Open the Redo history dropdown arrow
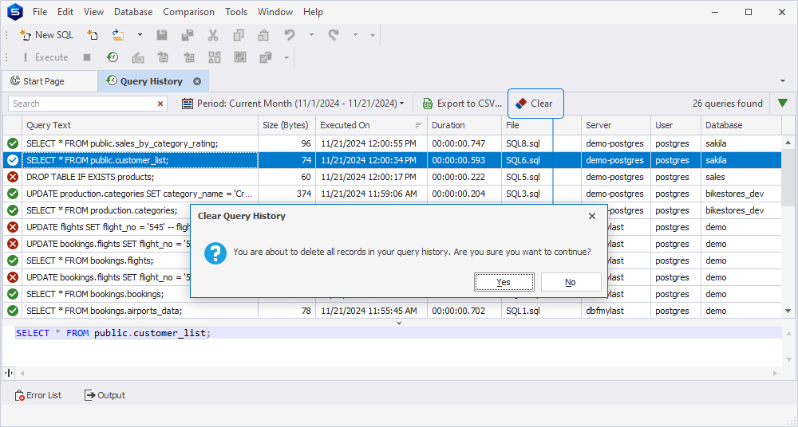 pyautogui.click(x=355, y=35)
